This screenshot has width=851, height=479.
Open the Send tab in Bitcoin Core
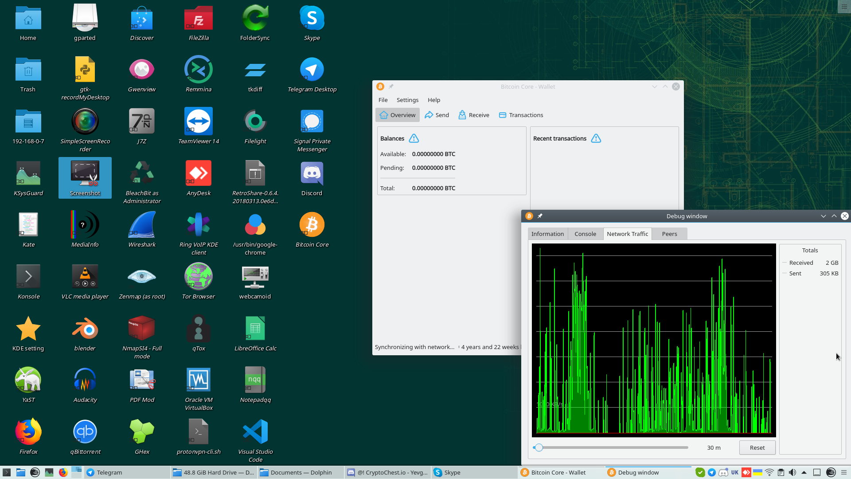tap(437, 115)
